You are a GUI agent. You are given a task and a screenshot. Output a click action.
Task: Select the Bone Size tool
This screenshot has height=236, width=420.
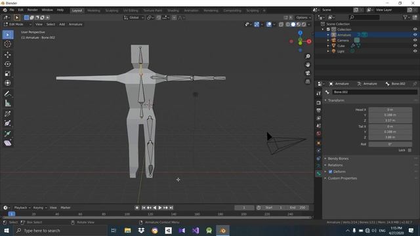point(7,123)
